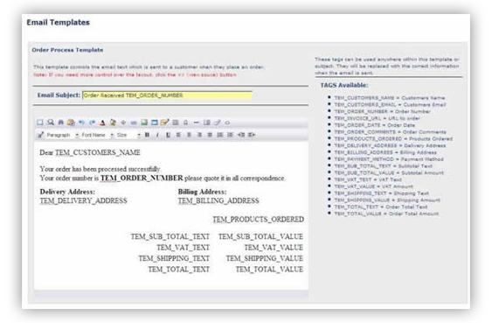The height and width of the screenshot is (323, 492).
Task: Click tag 'TEM_CUSTOMERS_EMAIL = Customers Email' in list
Action: [390, 105]
